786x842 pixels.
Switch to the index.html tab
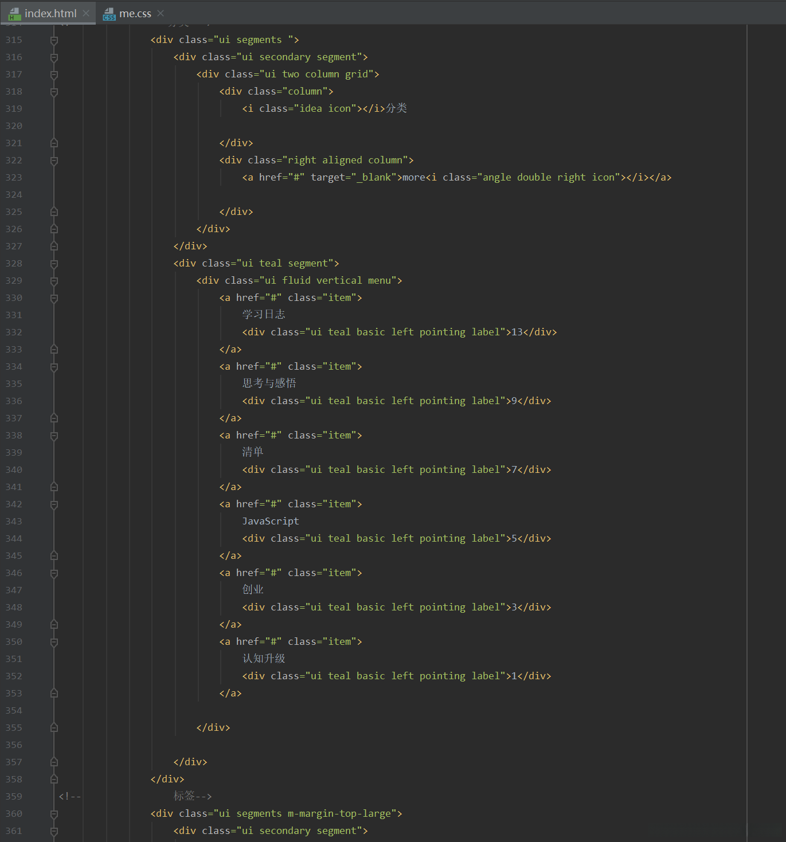pos(50,13)
